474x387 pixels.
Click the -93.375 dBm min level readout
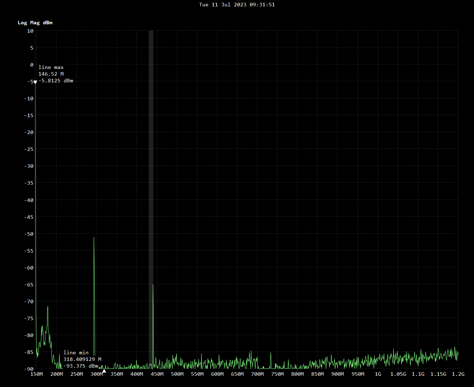coord(81,366)
